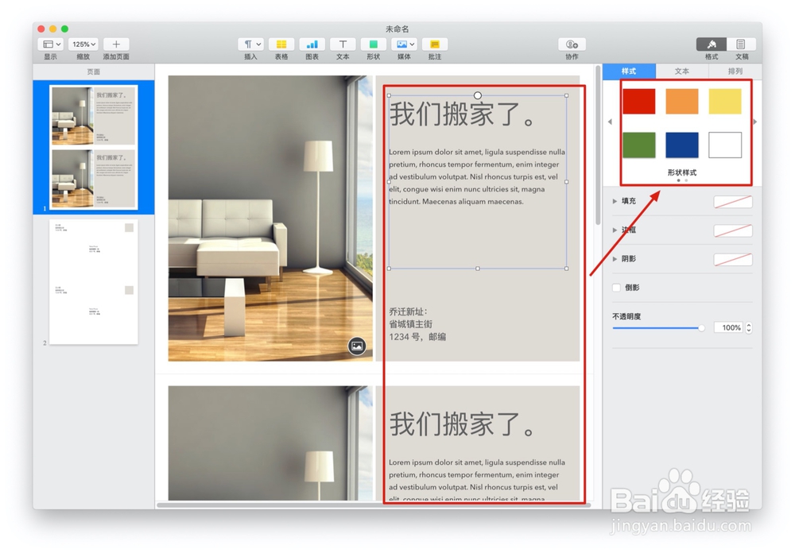This screenshot has width=795, height=553.
Task: Click the 图表 chart icon
Action: click(x=312, y=44)
